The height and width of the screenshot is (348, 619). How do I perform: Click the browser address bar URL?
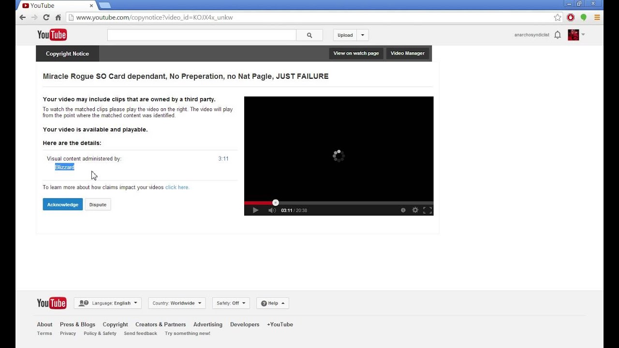[x=154, y=17]
